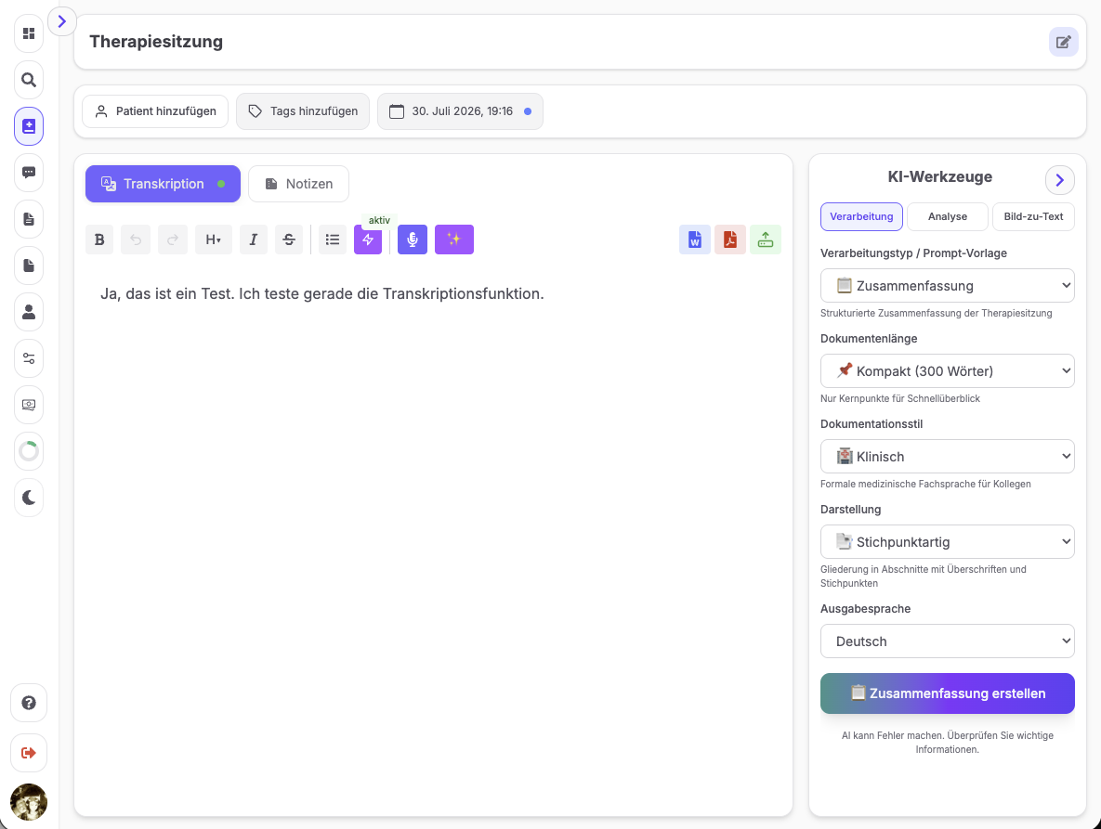This screenshot has width=1101, height=829.
Task: Click the Therapiesitzung title
Action: click(x=156, y=42)
